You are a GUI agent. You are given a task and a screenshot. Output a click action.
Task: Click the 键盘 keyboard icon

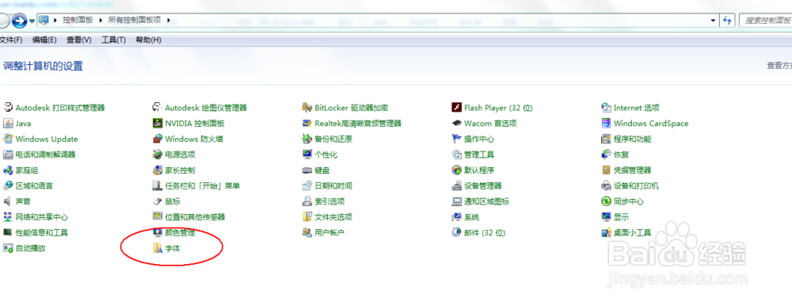click(x=307, y=170)
